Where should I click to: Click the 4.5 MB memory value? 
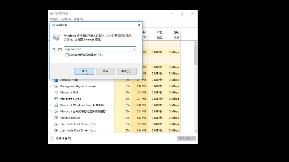(141, 93)
